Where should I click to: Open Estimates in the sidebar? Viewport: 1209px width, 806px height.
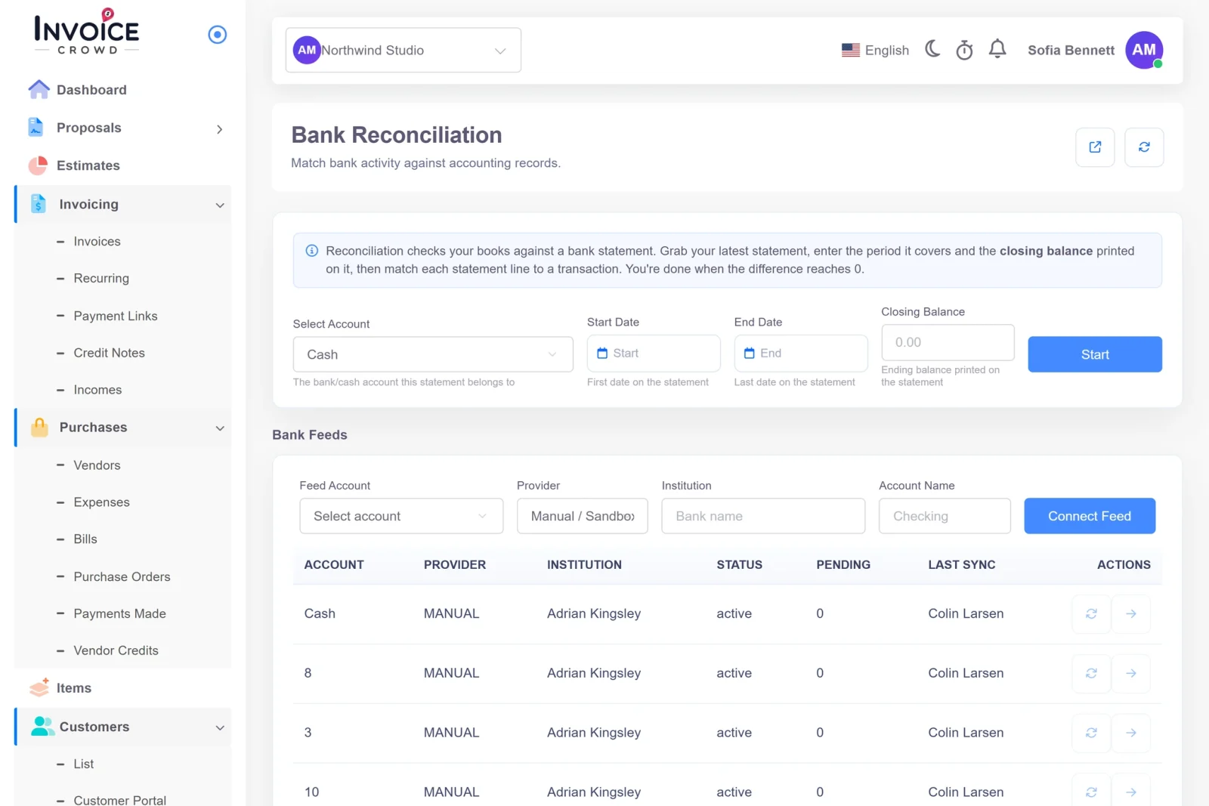point(88,165)
